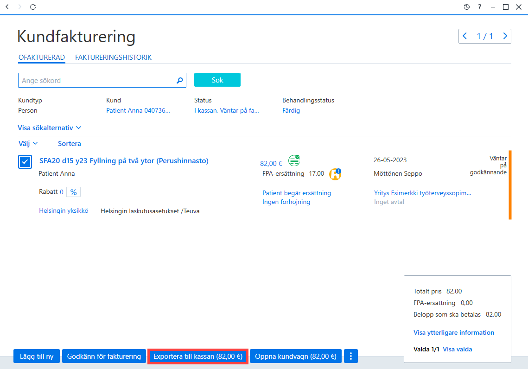Switch to the Faktureringshistorik tab
This screenshot has width=528, height=369.
[113, 57]
